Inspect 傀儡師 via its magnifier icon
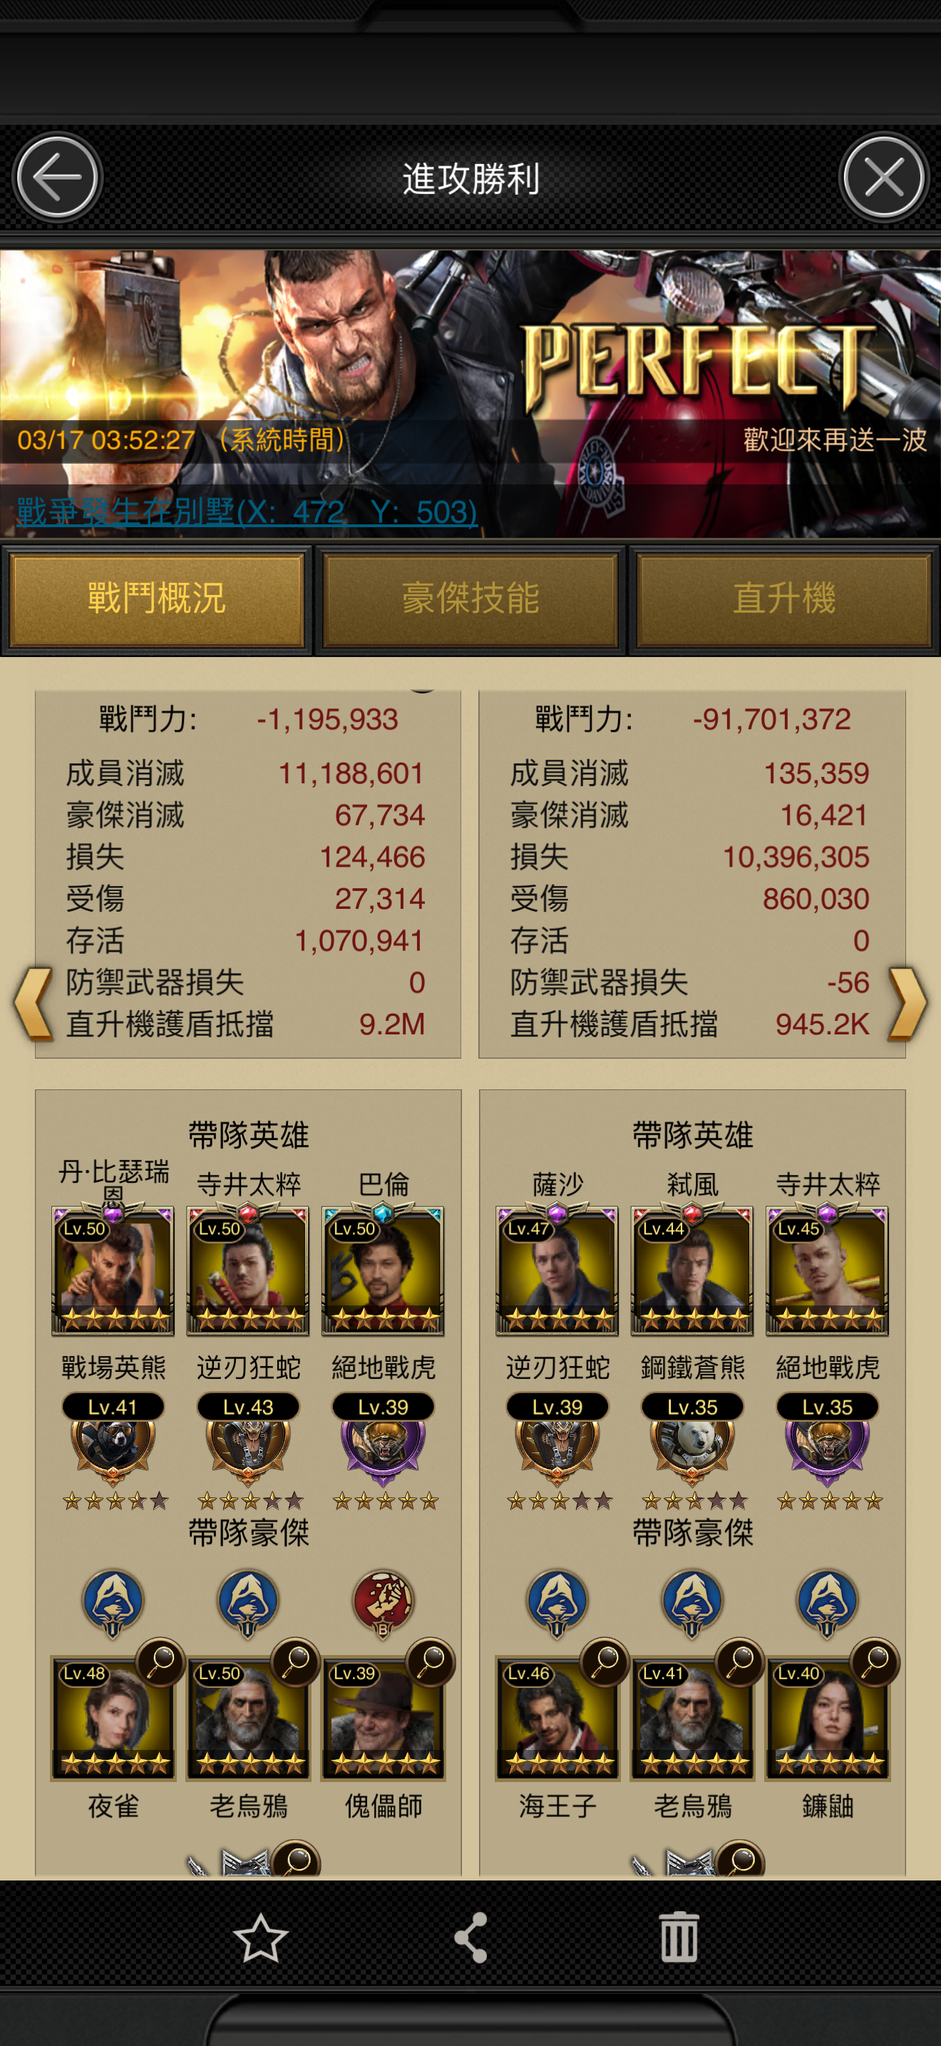941x2046 pixels. pyautogui.click(x=431, y=1661)
